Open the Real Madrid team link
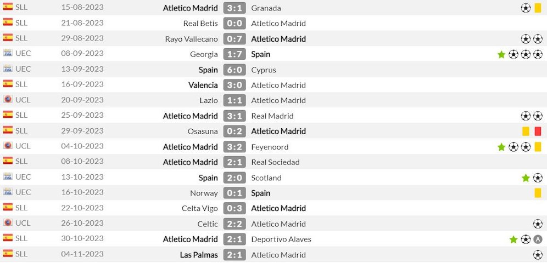The height and width of the screenshot is (263, 547). 272,116
